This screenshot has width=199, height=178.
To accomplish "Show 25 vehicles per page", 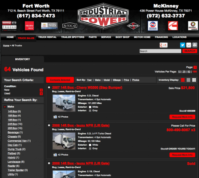I will pos(184,72).
